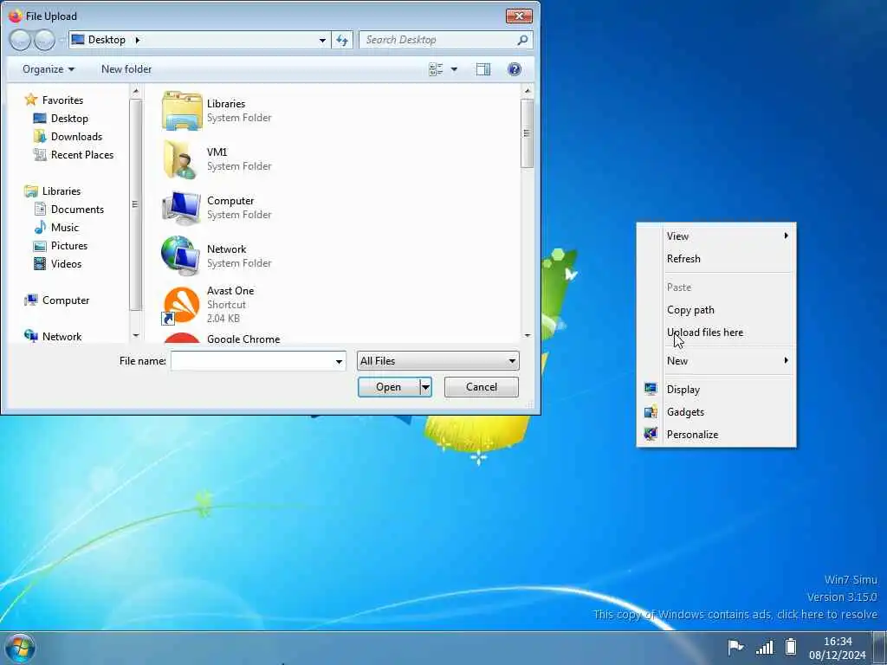
Task: Click the sidebar scrollbar up arrow
Action: click(x=135, y=91)
